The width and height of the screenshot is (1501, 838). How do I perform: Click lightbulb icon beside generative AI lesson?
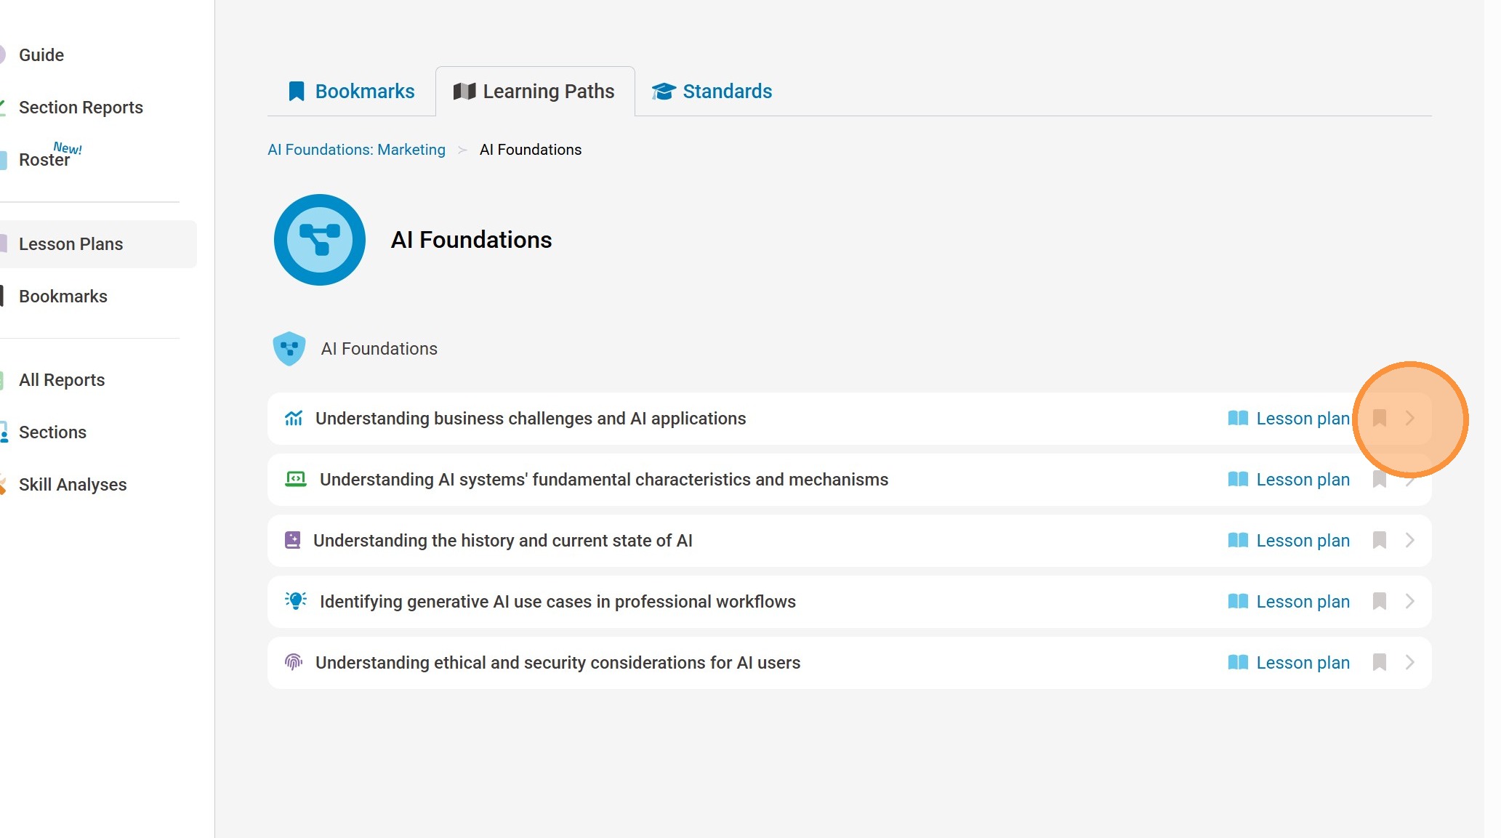[x=295, y=601]
